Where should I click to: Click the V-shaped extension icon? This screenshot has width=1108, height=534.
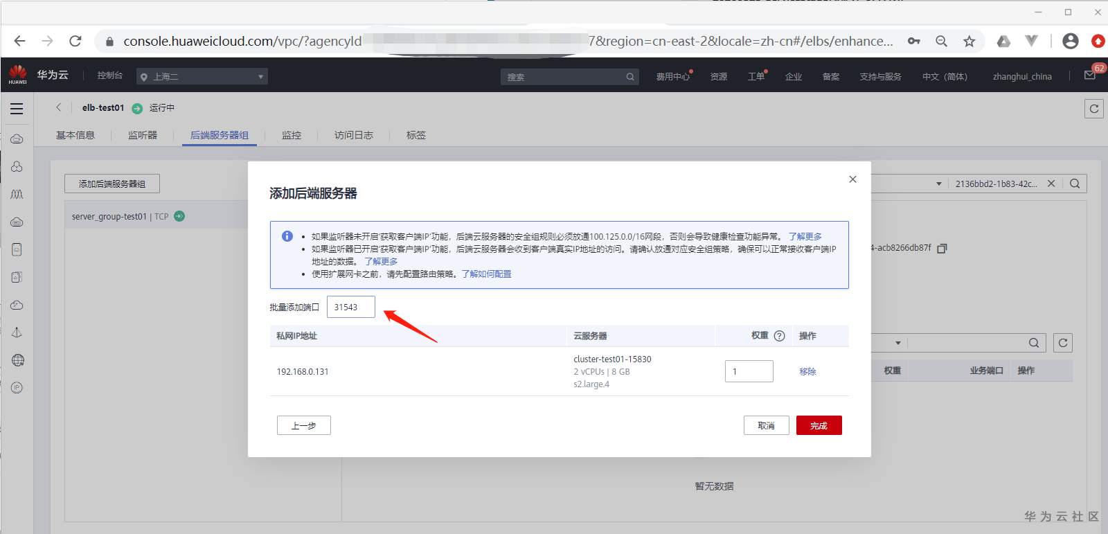1031,41
